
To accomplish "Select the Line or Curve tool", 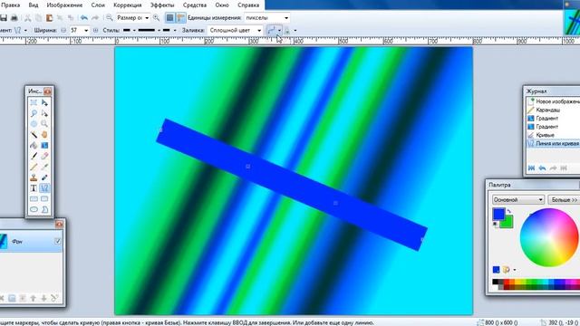I will 44,188.
